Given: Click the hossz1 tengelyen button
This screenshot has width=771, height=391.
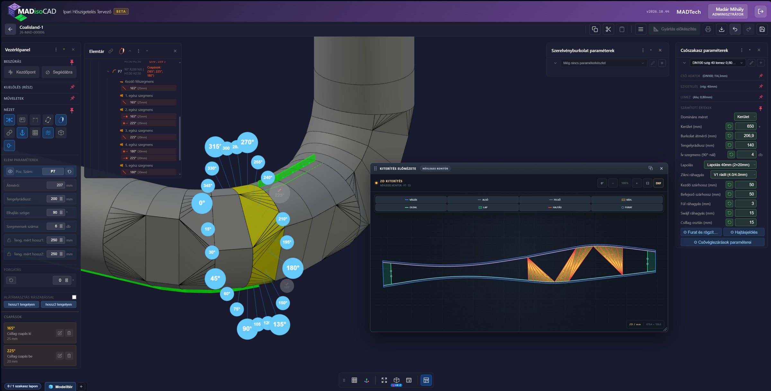Looking at the screenshot, I should point(22,304).
